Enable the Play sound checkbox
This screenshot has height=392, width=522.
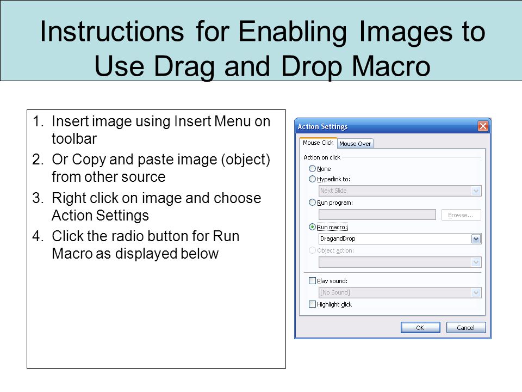[312, 281]
